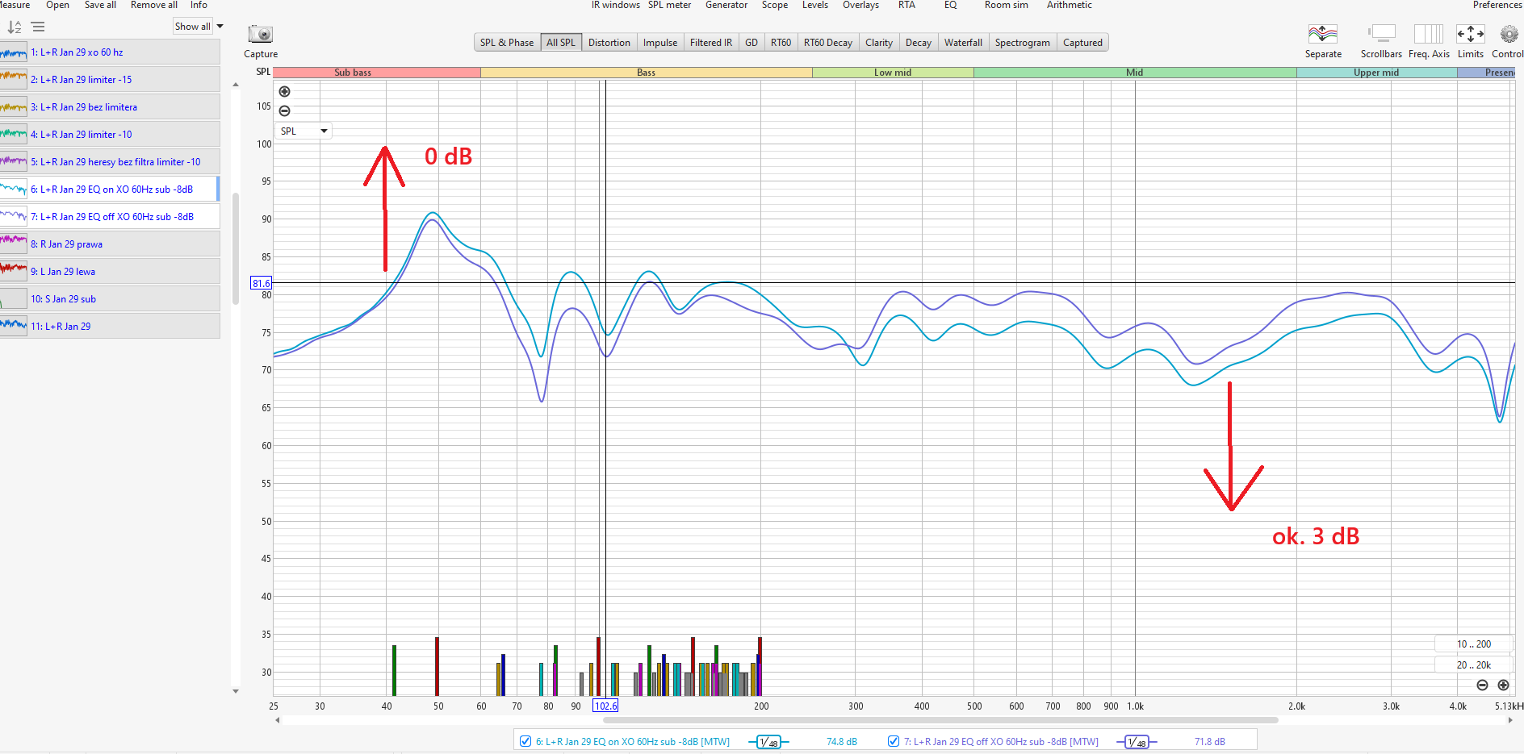Click the sort measurements icon

click(15, 27)
